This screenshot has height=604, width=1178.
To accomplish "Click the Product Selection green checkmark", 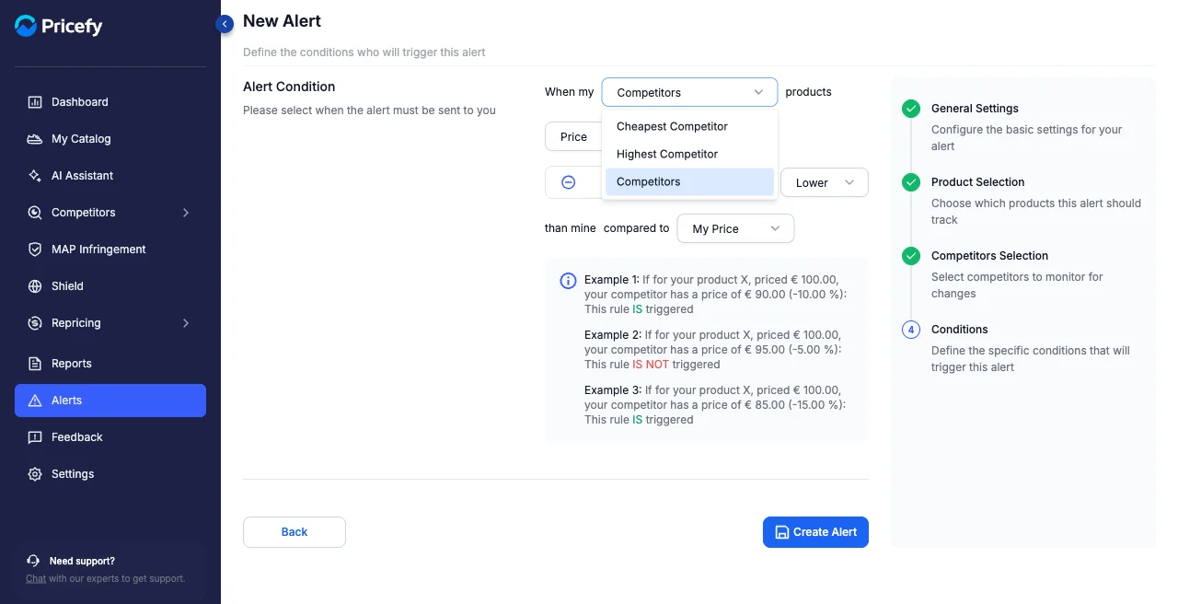I will pos(911,182).
